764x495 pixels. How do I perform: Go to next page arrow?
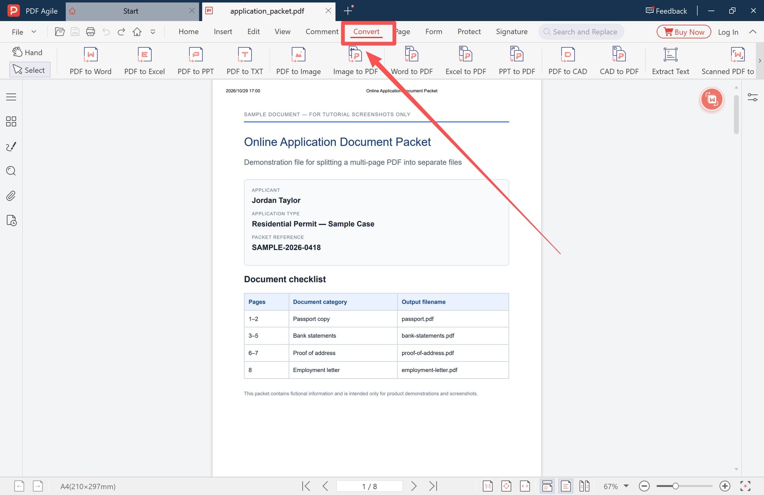pos(414,486)
